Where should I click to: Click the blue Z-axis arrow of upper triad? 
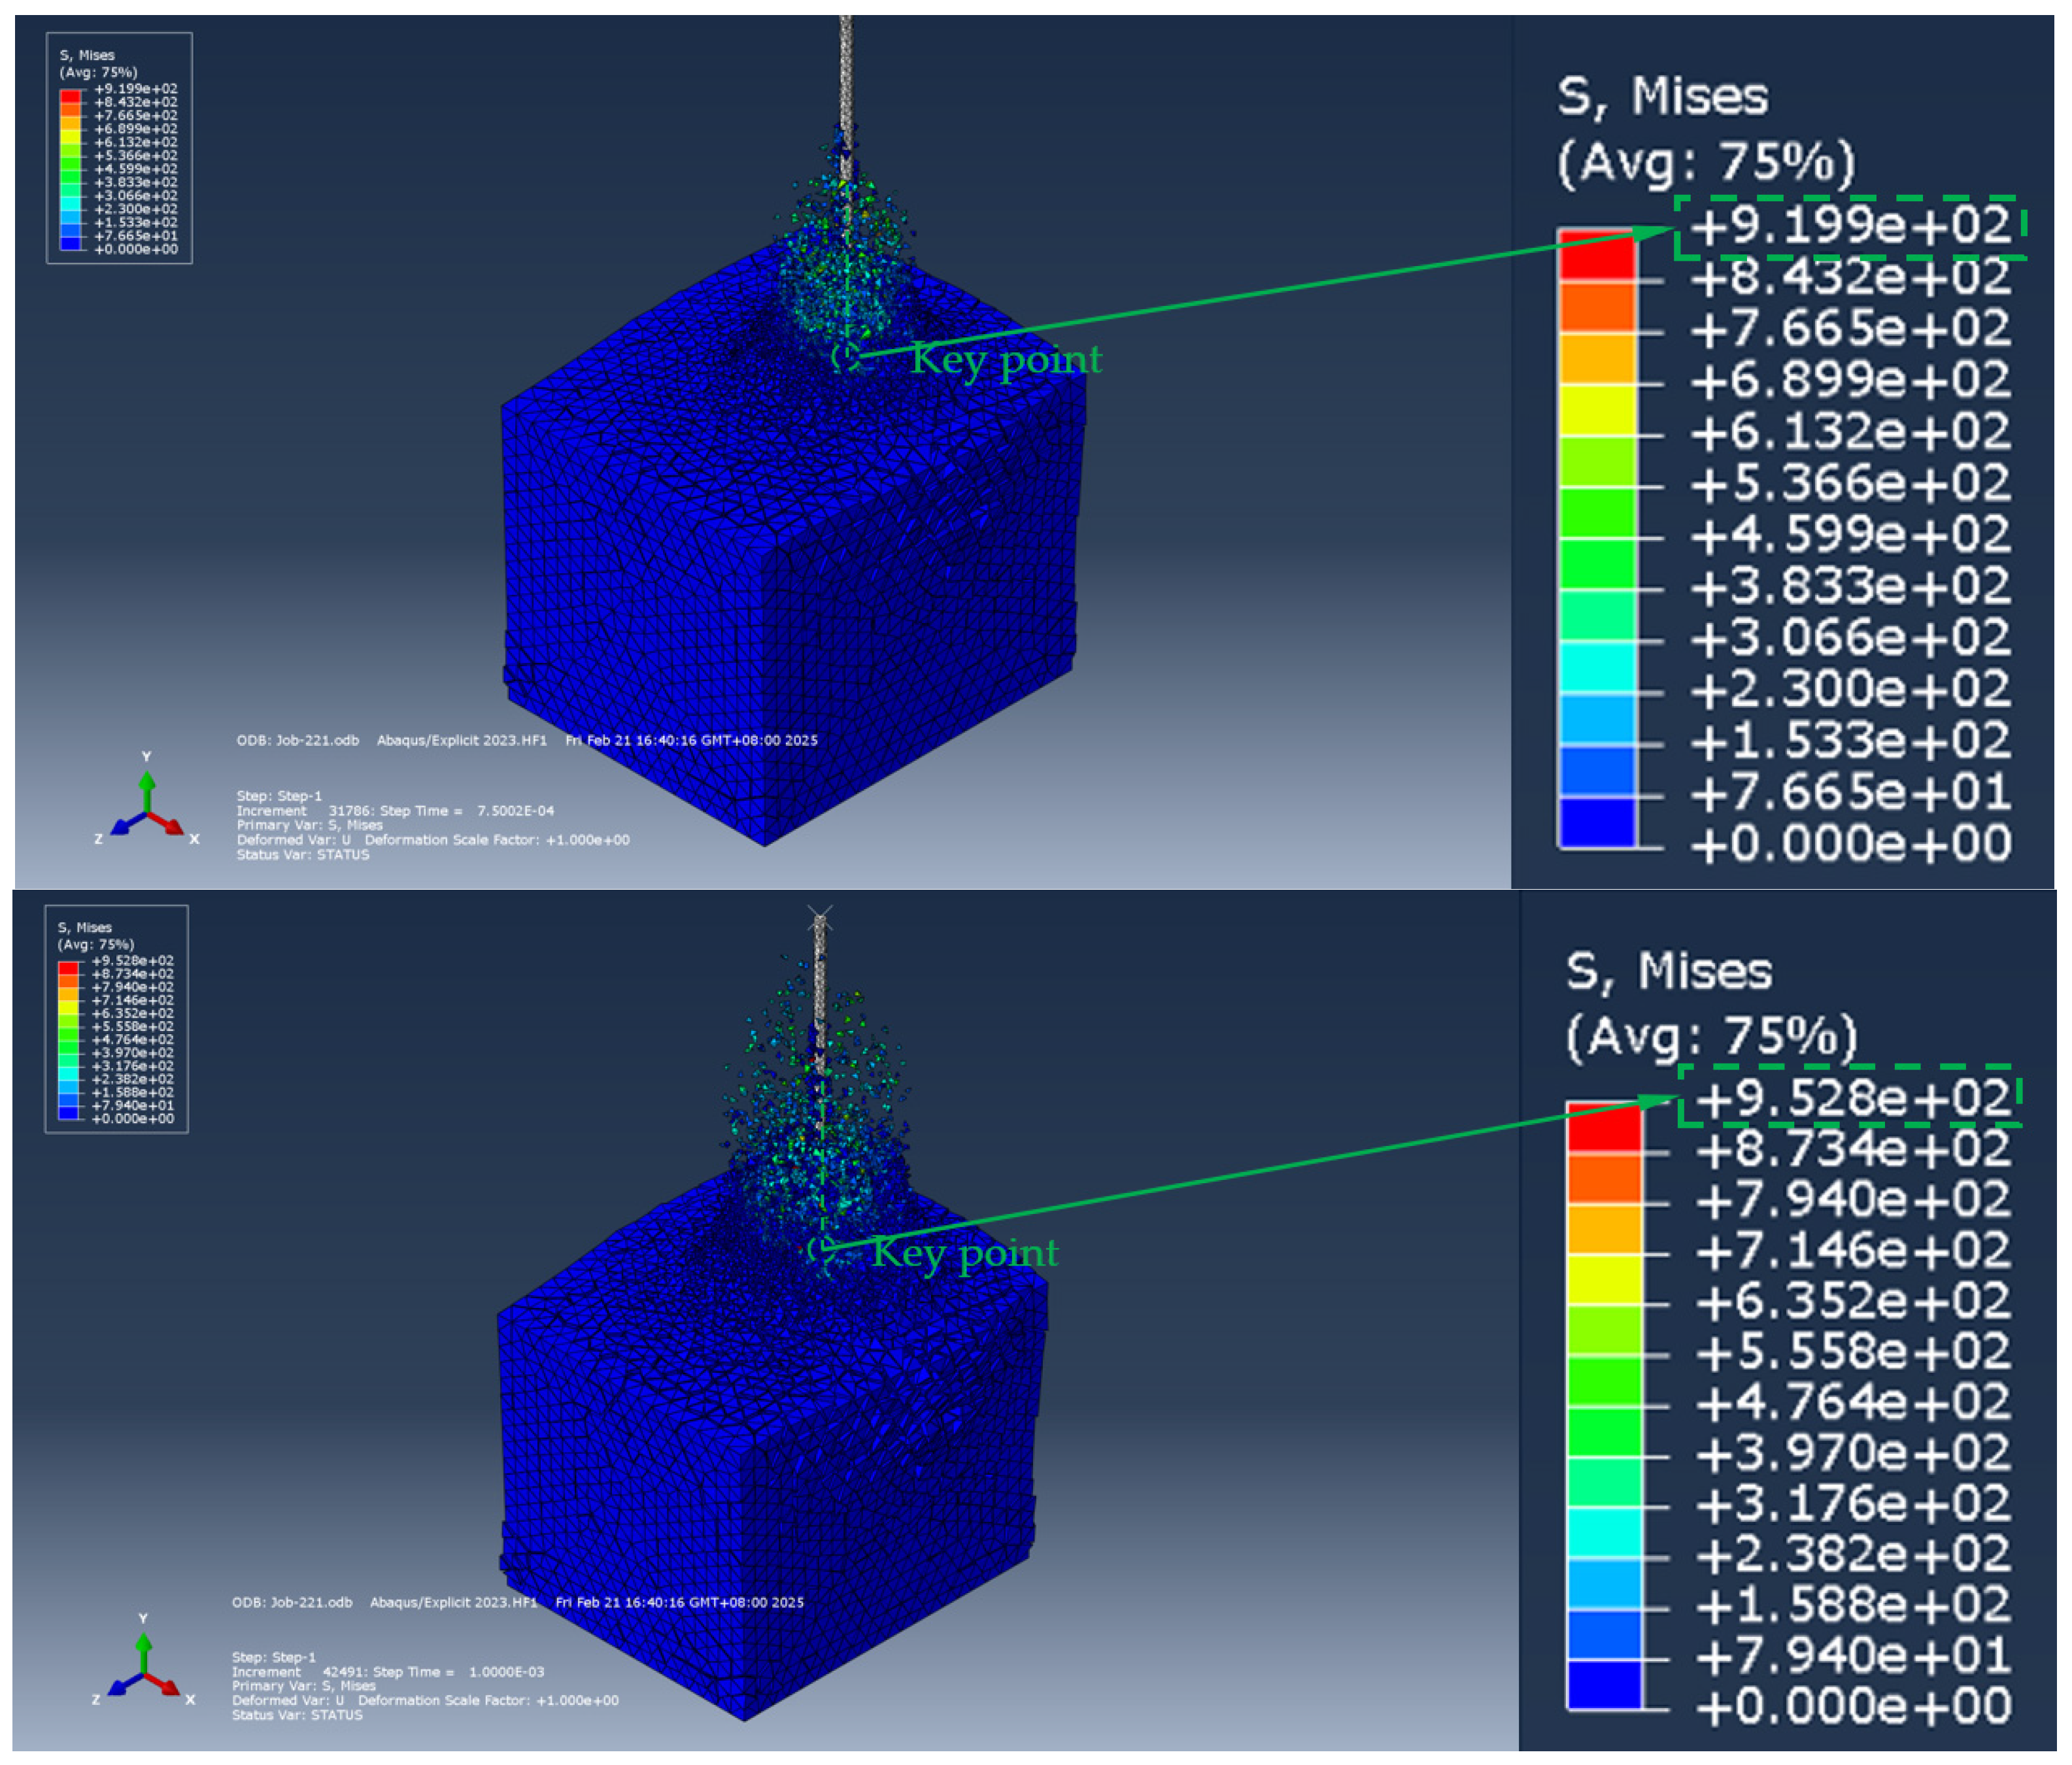[x=123, y=826]
